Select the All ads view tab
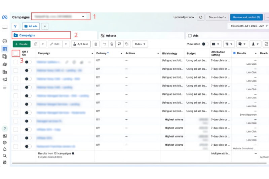The height and width of the screenshot is (179, 269). point(31,26)
